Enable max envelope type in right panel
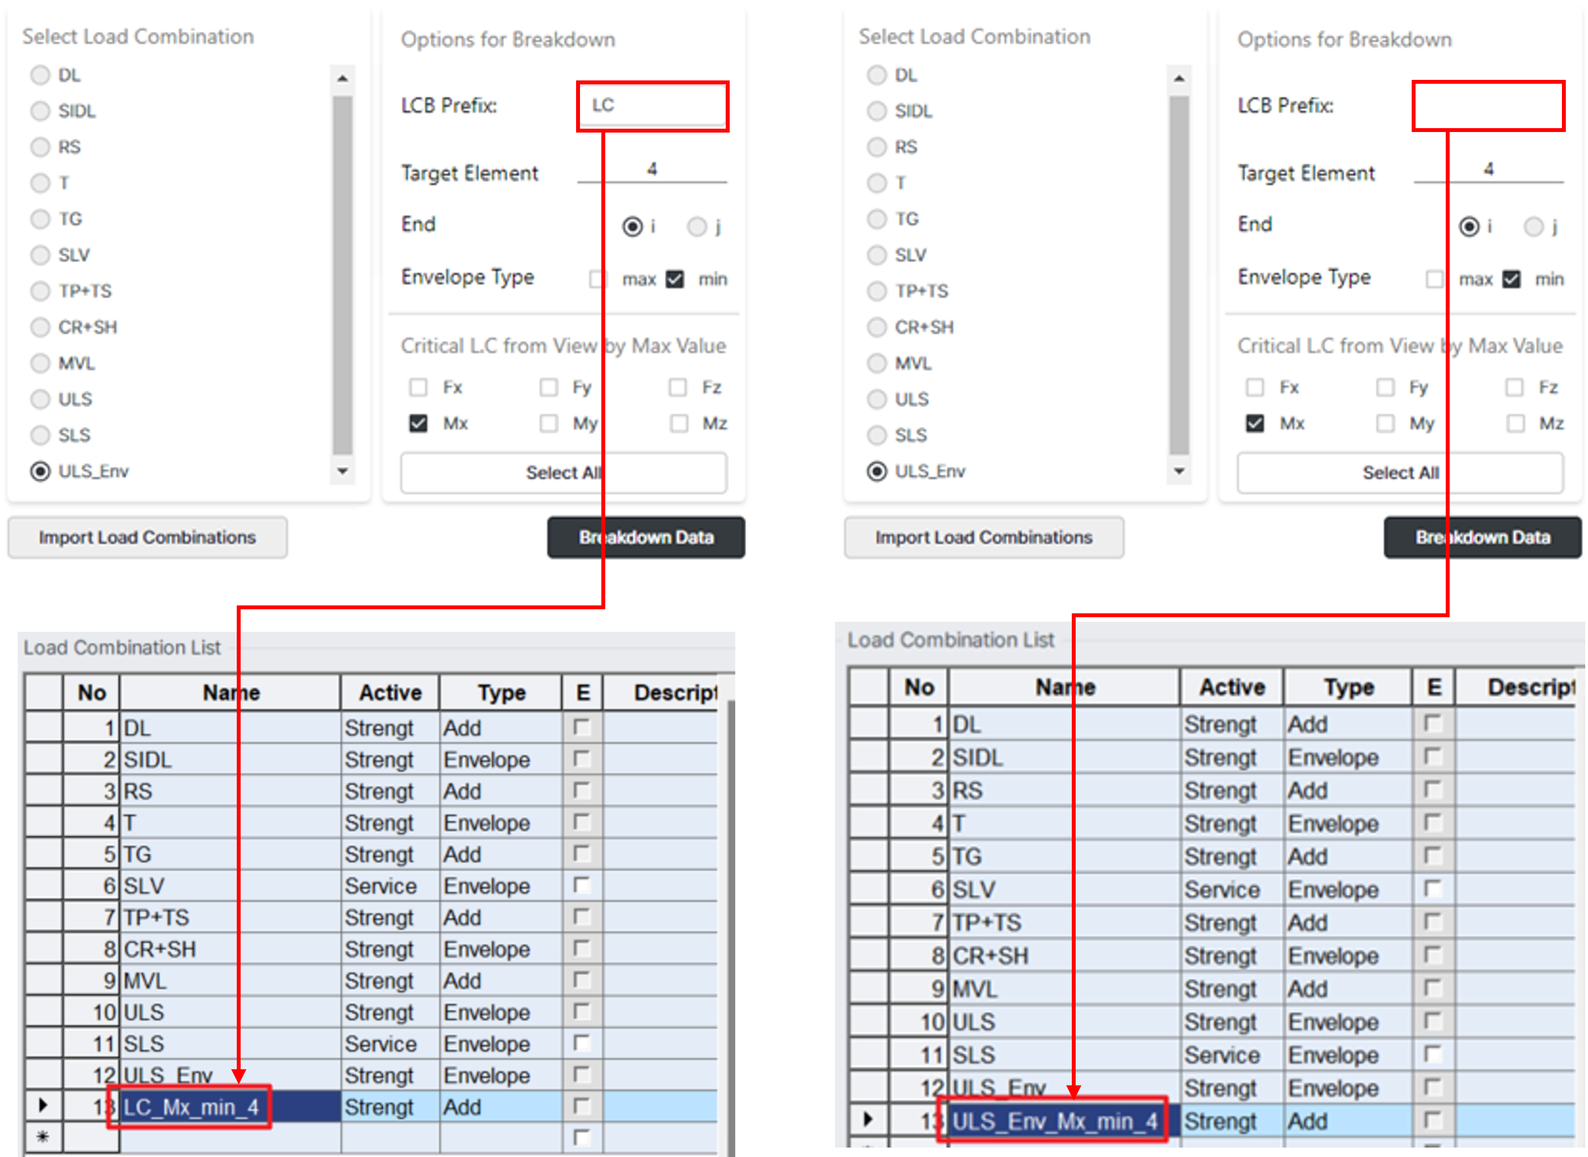Screen dimensions: 1588x1157 [x=1434, y=280]
